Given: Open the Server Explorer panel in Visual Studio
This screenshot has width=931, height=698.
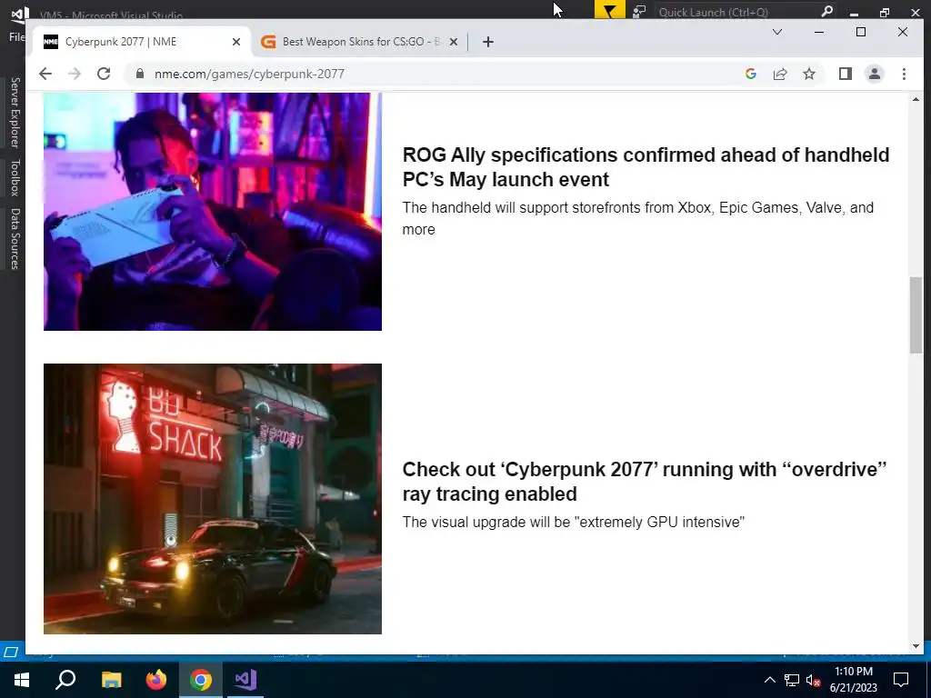Looking at the screenshot, I should pyautogui.click(x=15, y=112).
